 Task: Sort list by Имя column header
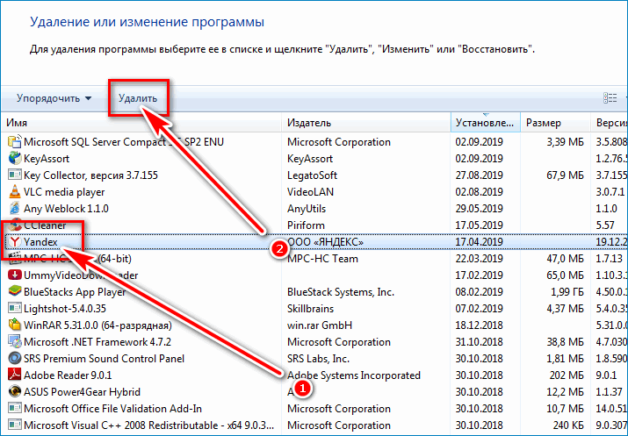[141, 123]
